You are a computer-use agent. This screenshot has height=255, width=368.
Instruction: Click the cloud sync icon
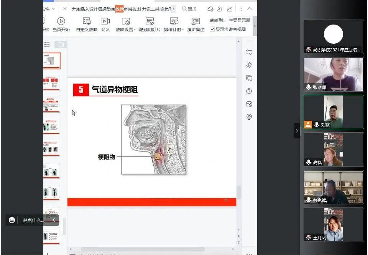(210, 9)
